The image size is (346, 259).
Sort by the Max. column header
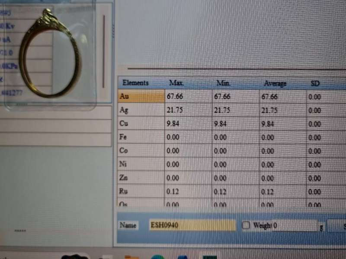coord(176,83)
